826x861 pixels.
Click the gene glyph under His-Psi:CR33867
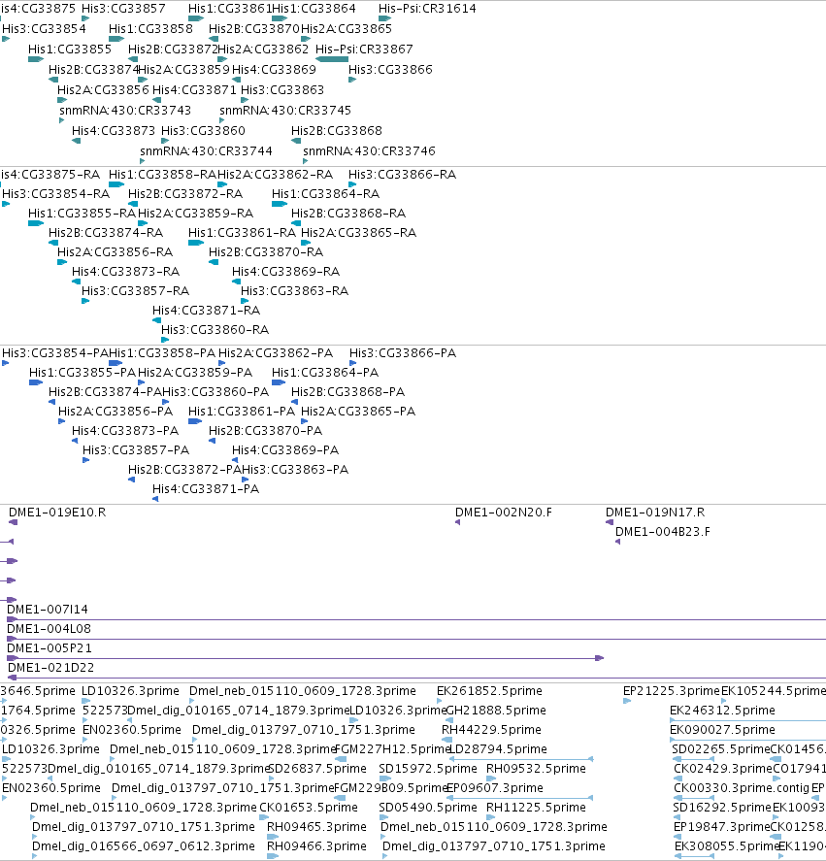click(x=332, y=59)
